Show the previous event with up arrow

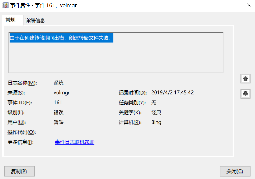pos(245,79)
